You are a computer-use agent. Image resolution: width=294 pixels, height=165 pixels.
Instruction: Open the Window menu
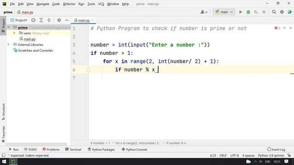coord(113,4)
